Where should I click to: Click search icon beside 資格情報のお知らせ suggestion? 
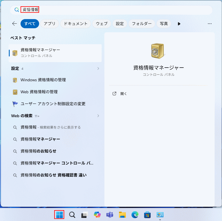(x=15, y=151)
